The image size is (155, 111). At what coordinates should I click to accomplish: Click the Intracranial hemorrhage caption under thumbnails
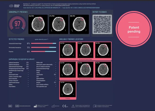[86, 59]
